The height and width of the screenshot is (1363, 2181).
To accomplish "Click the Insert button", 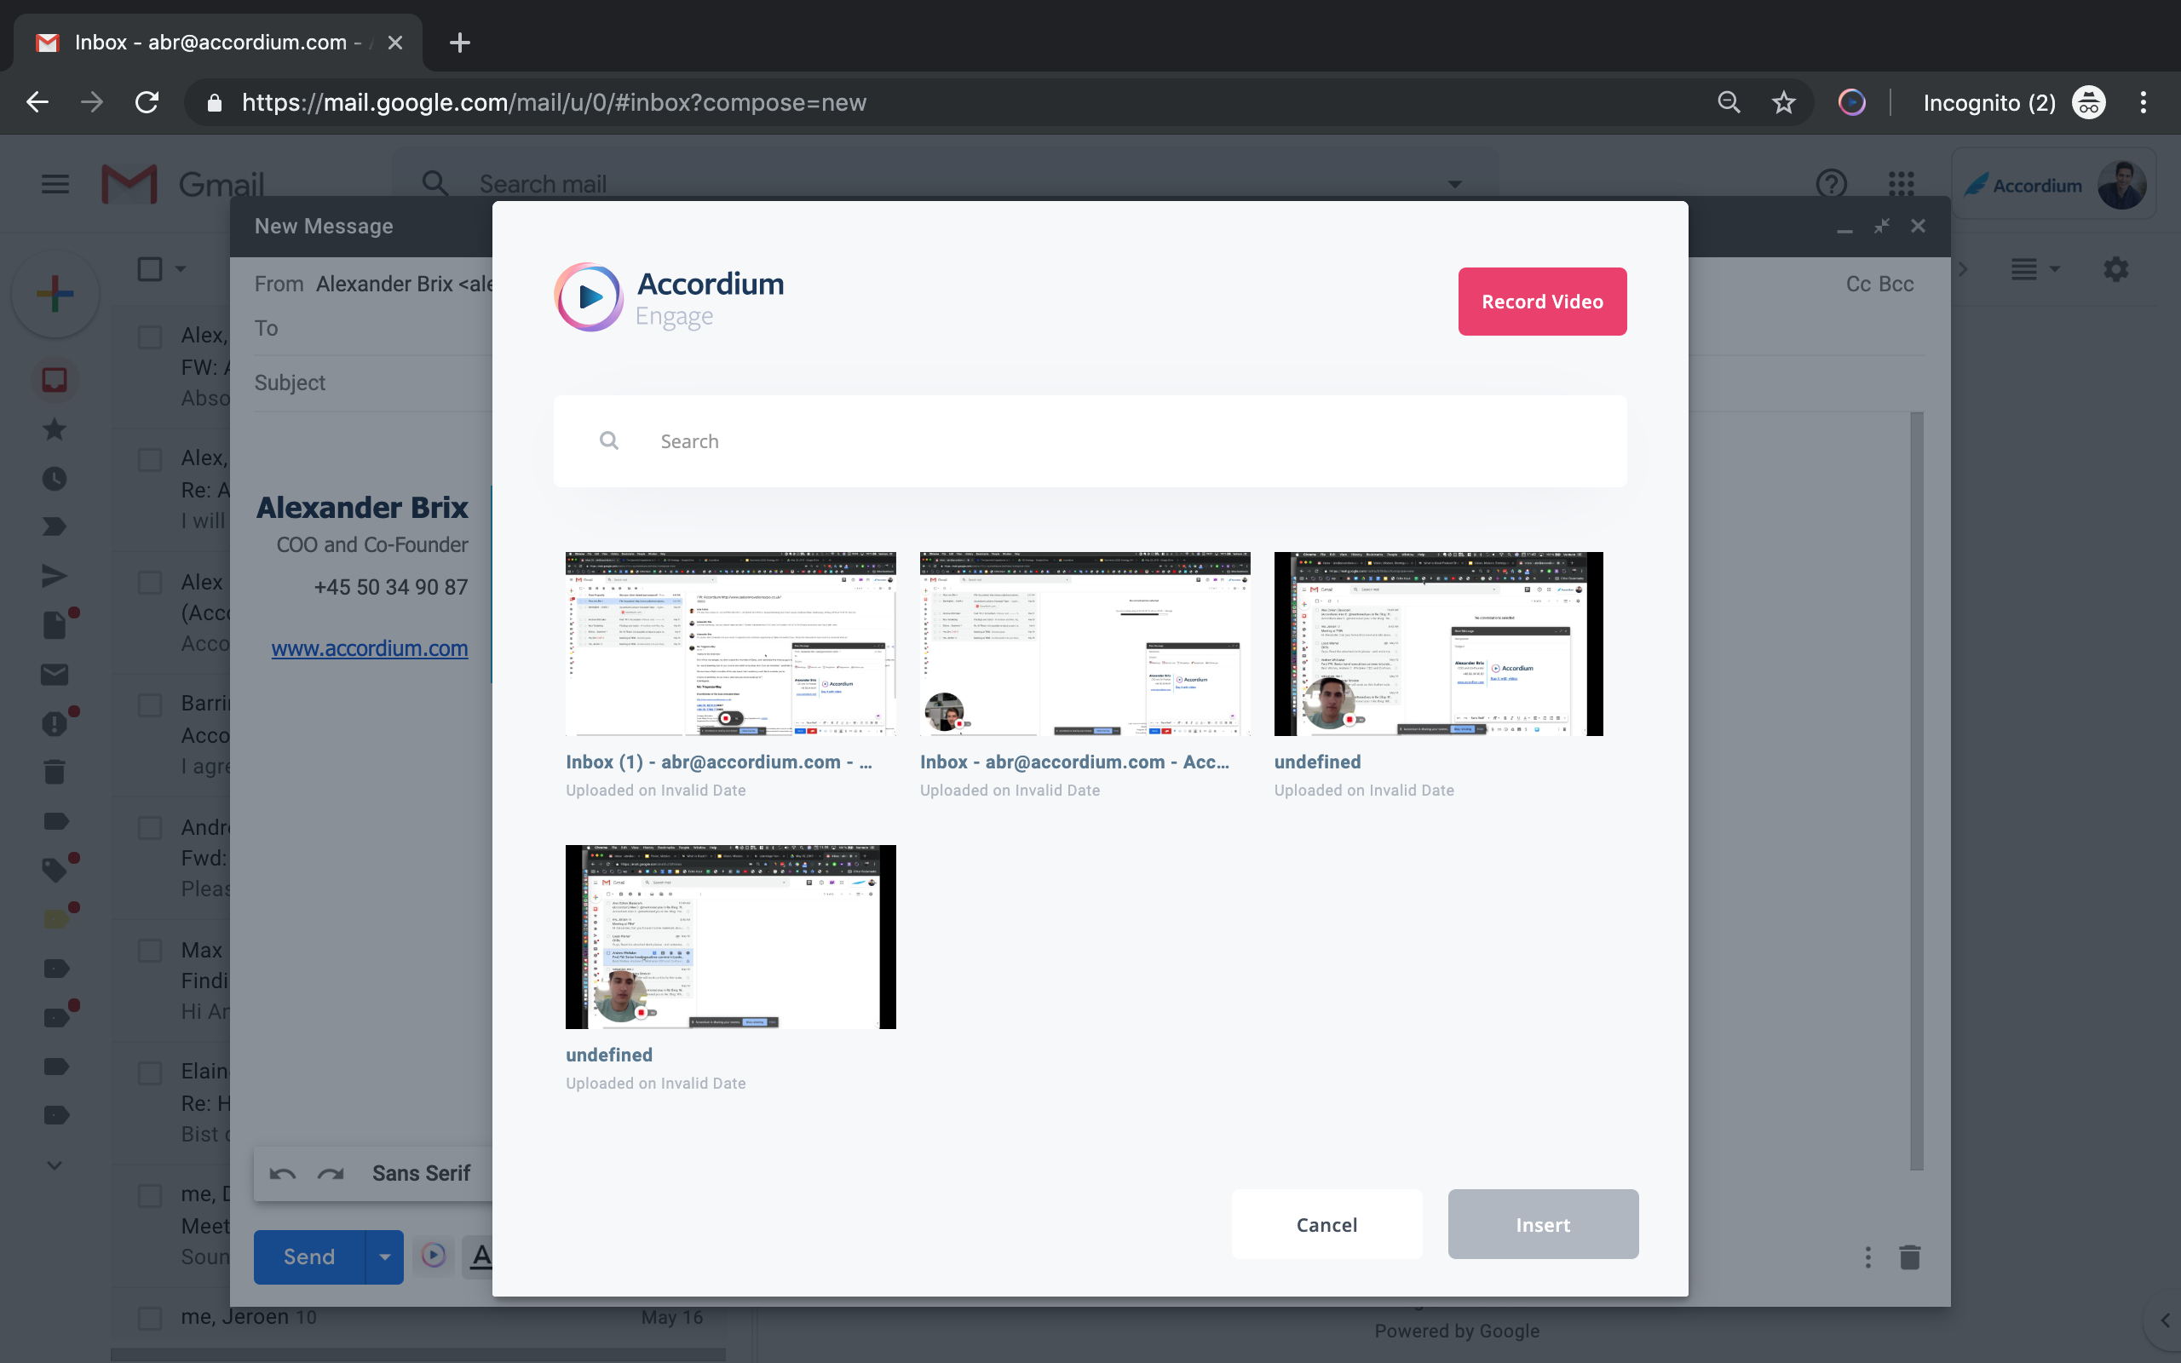I will click(x=1543, y=1224).
